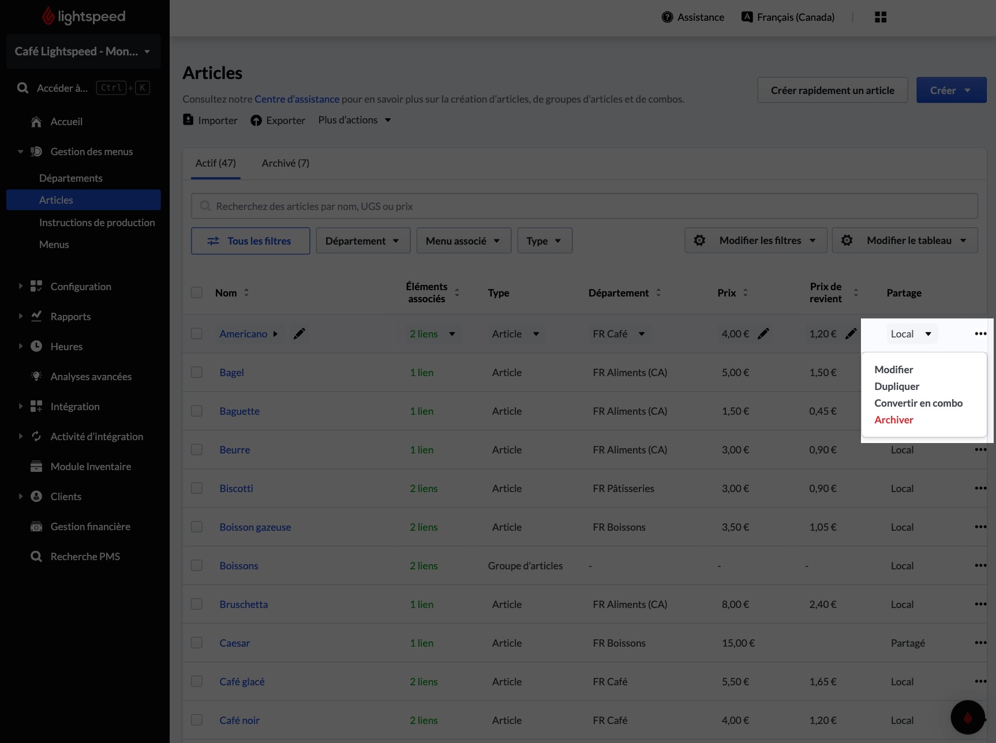996x743 pixels.
Task: Open Americano's Local sharing dropdown
Action: pos(912,333)
